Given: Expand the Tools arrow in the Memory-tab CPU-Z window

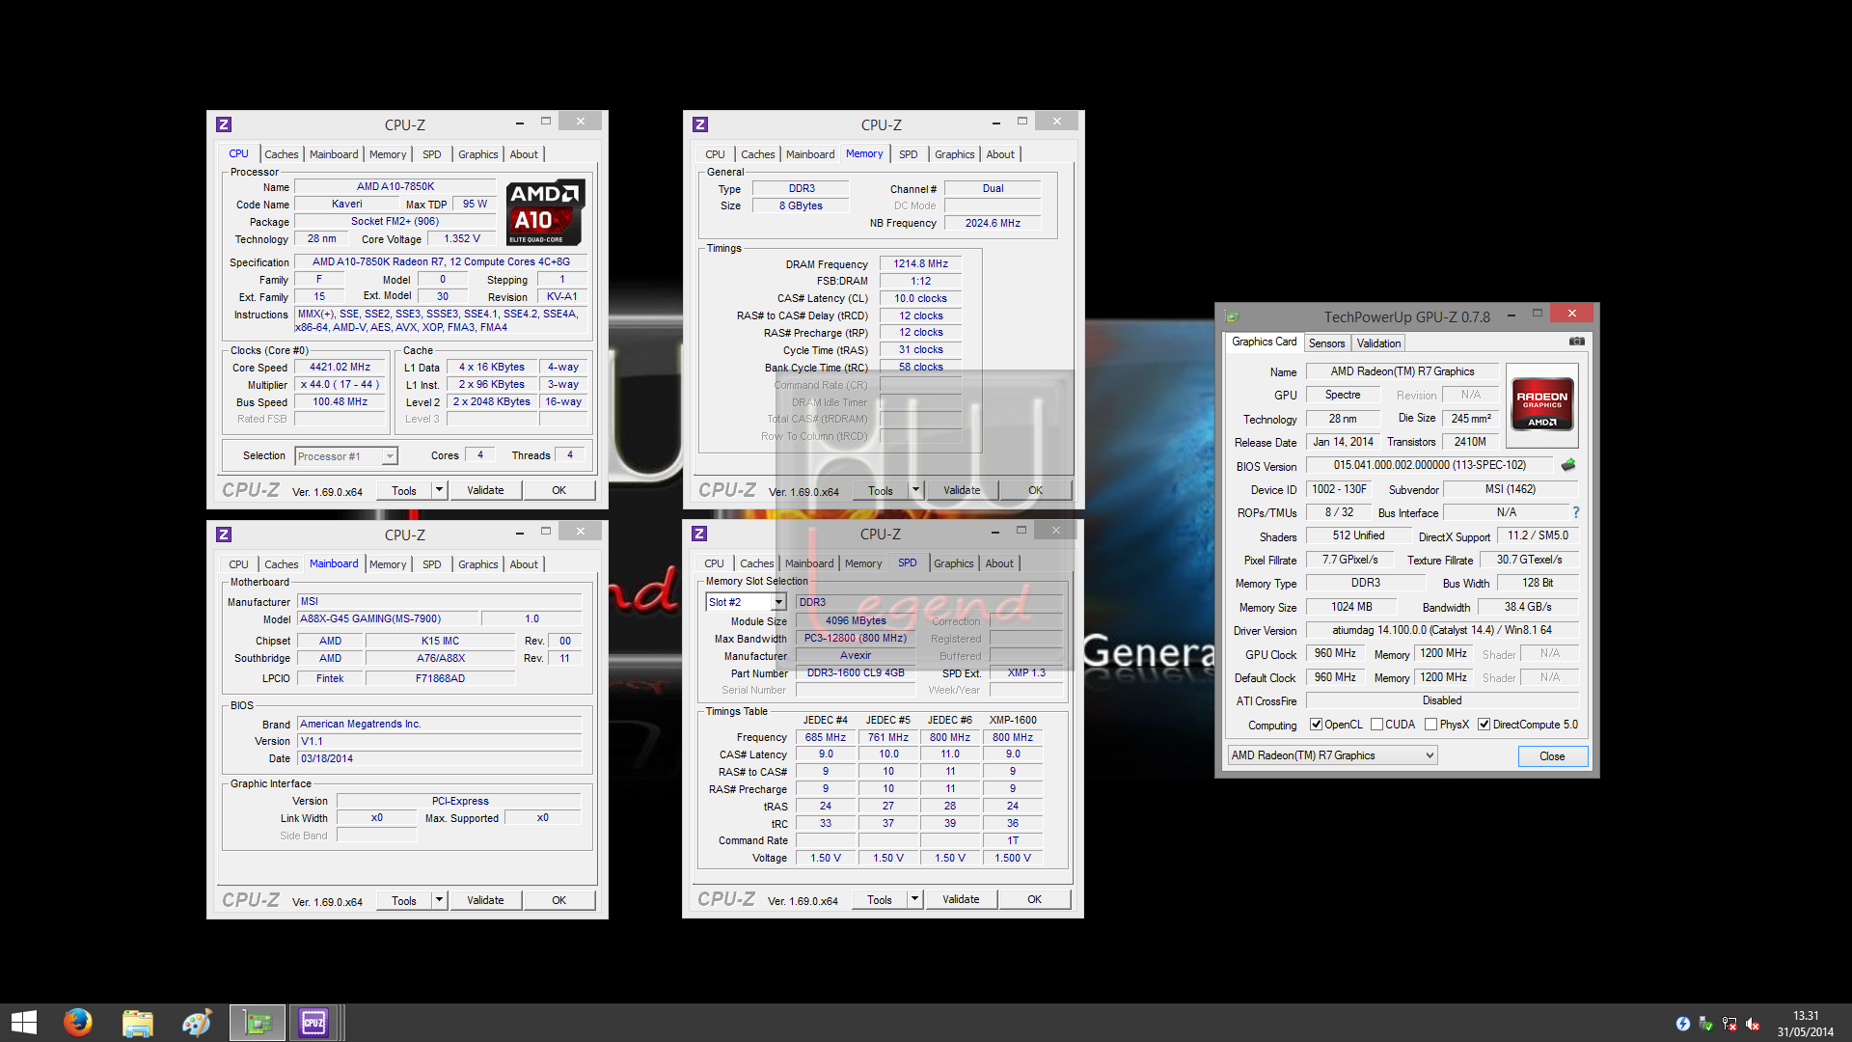Looking at the screenshot, I should (915, 490).
